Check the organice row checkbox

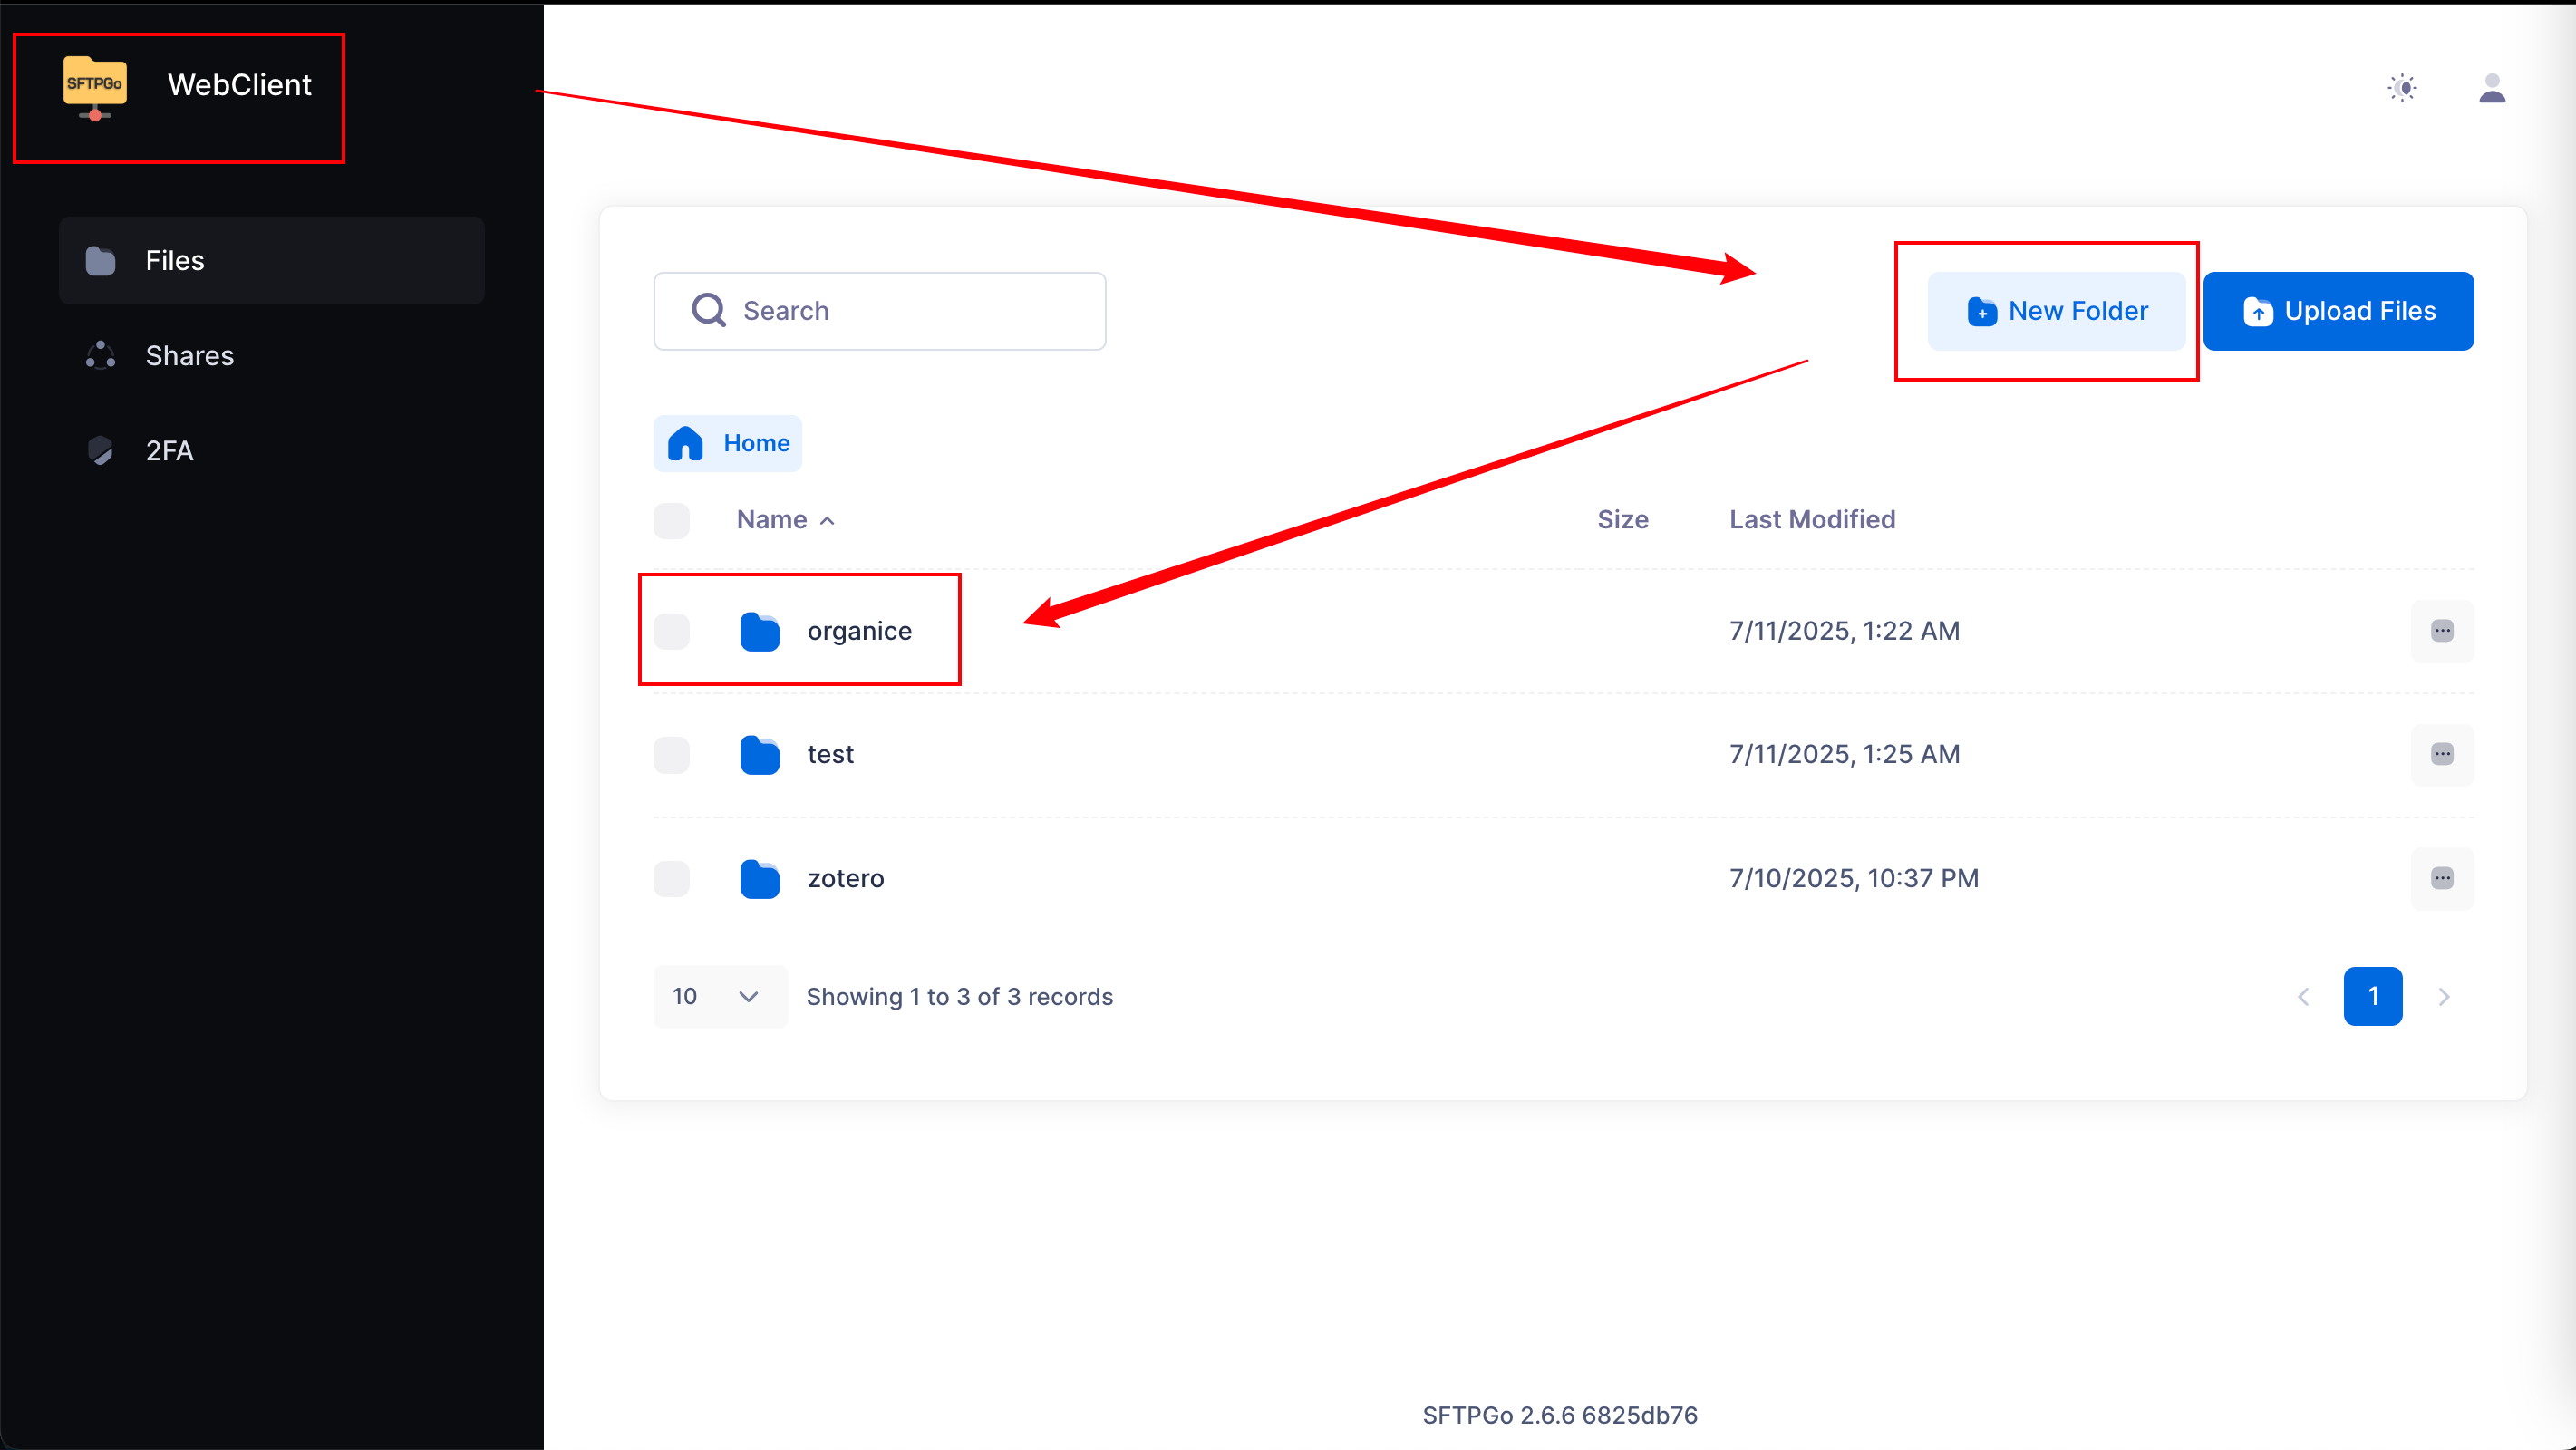[671, 632]
